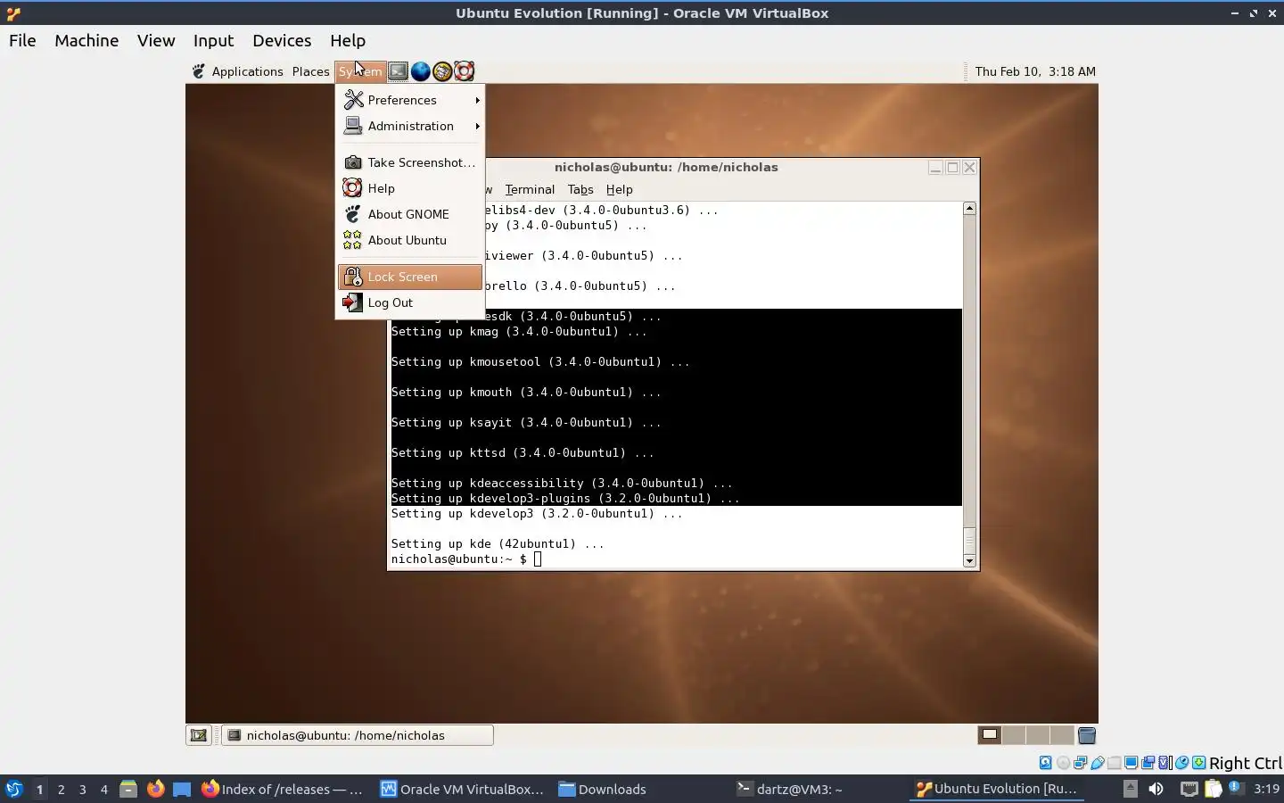
Task: Click the lifebuoy help launcher in panel
Action: (x=464, y=71)
